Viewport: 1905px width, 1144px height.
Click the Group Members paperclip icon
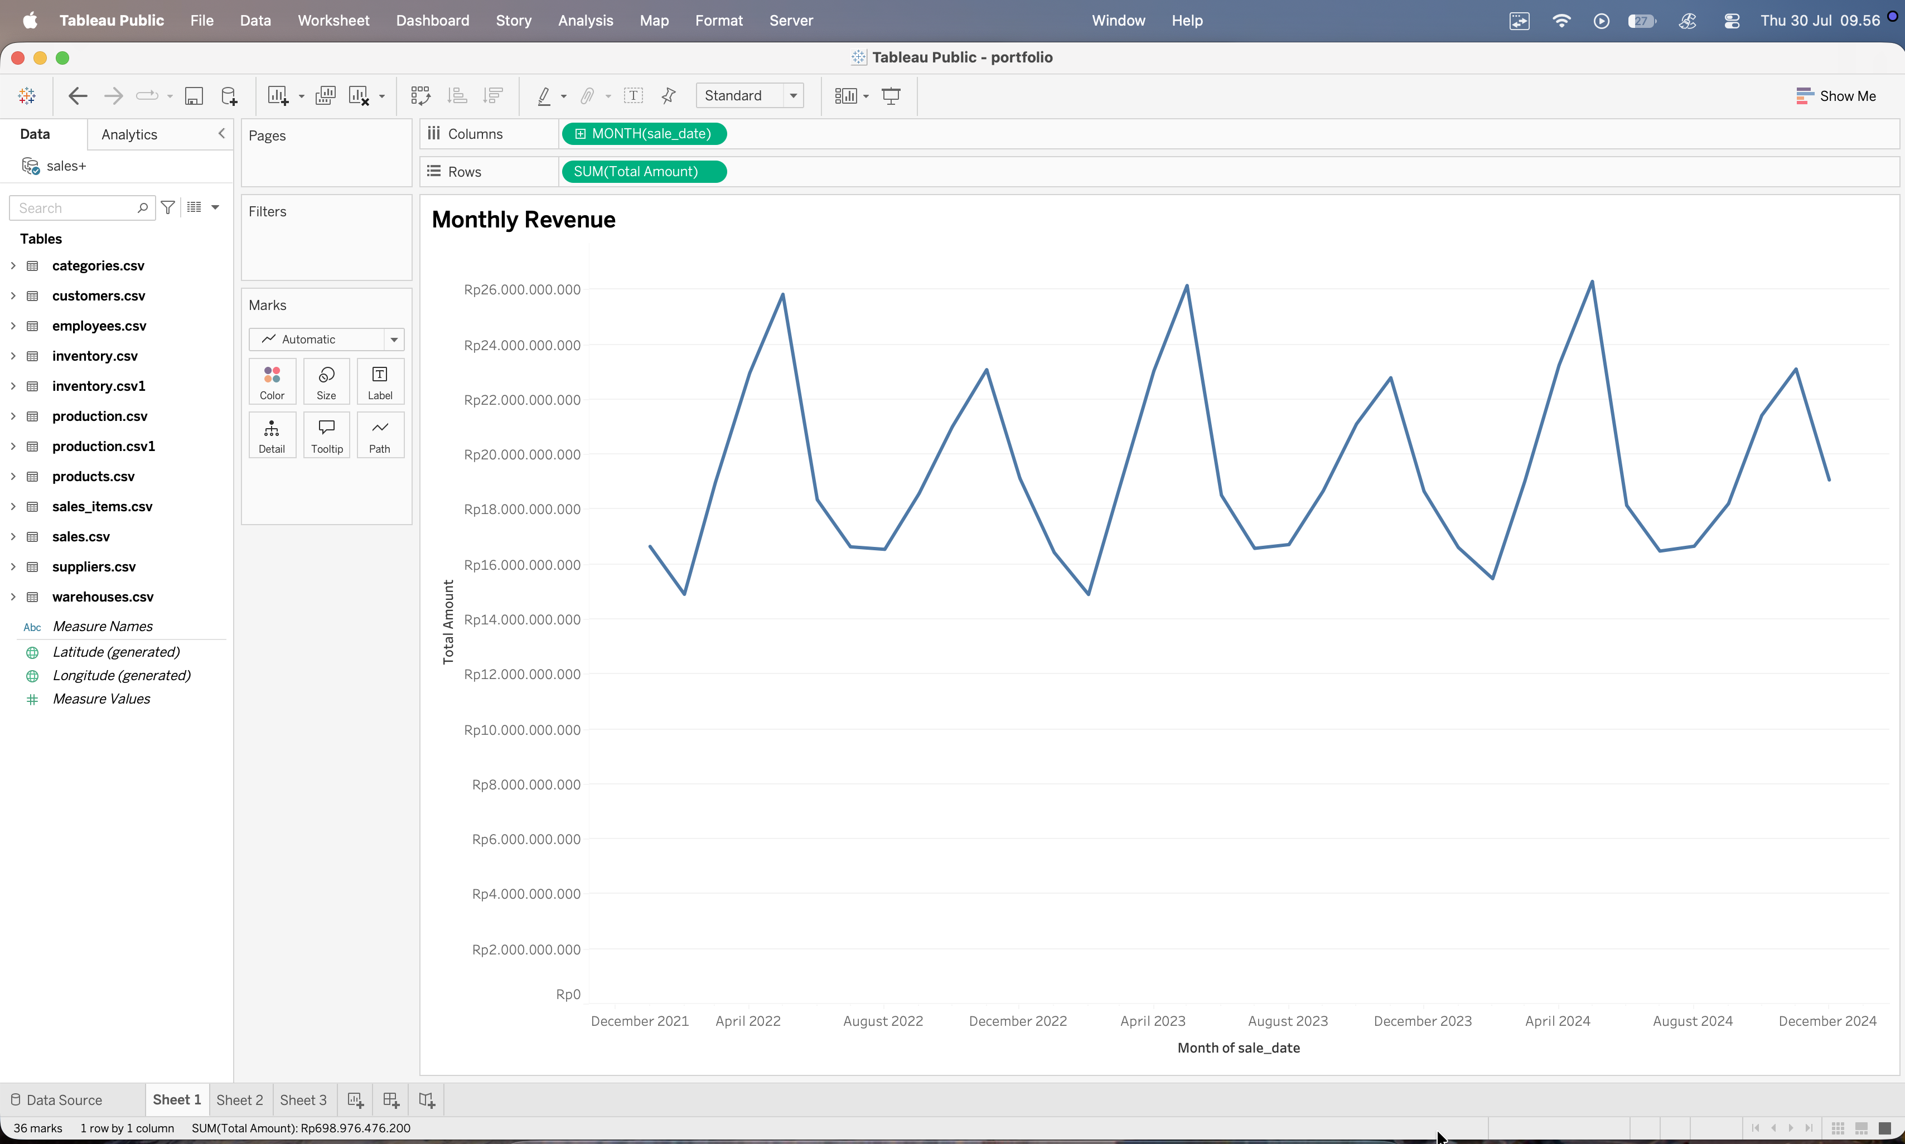(x=587, y=95)
